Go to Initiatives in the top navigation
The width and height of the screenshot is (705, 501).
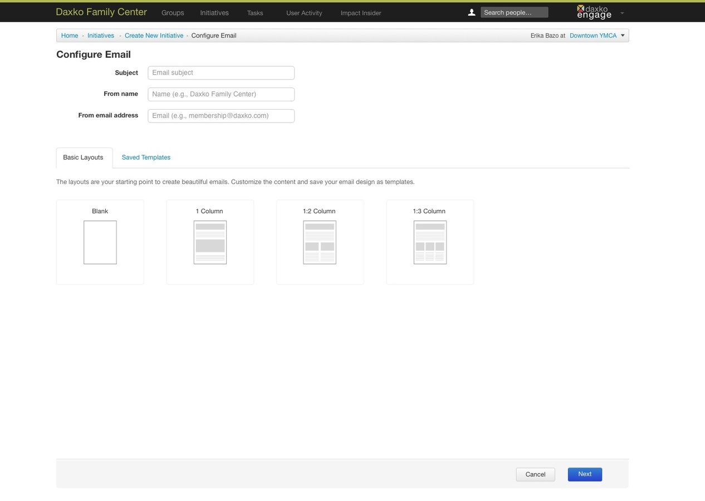[x=214, y=13]
